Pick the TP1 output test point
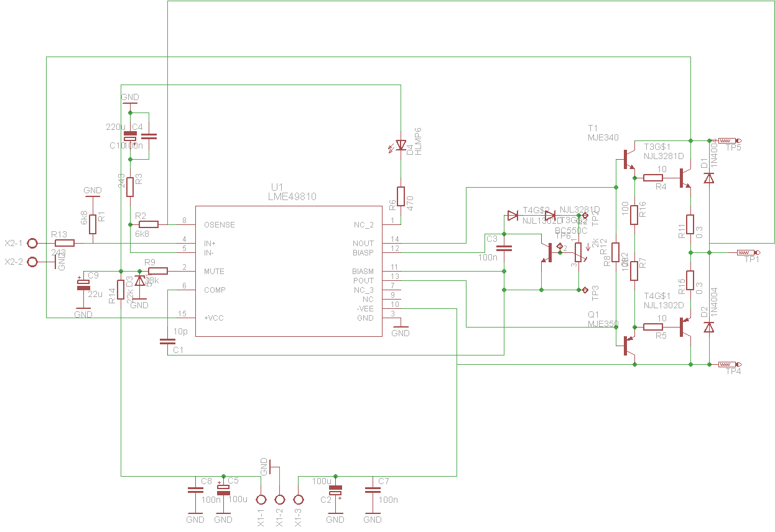775x532 pixels. click(746, 252)
